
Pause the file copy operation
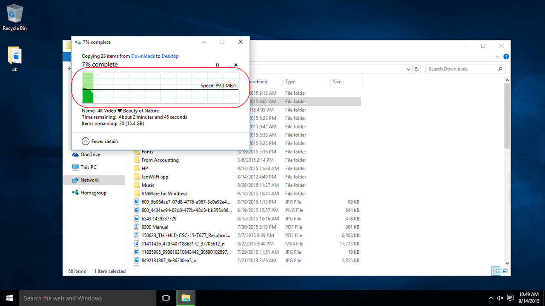(217, 65)
